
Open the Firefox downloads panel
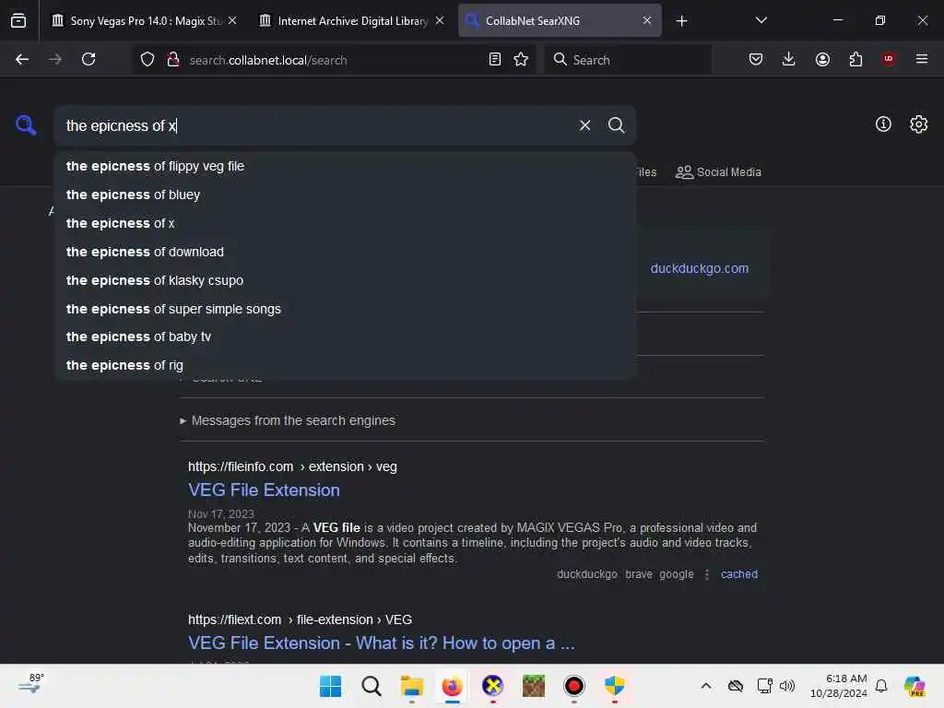pos(789,59)
